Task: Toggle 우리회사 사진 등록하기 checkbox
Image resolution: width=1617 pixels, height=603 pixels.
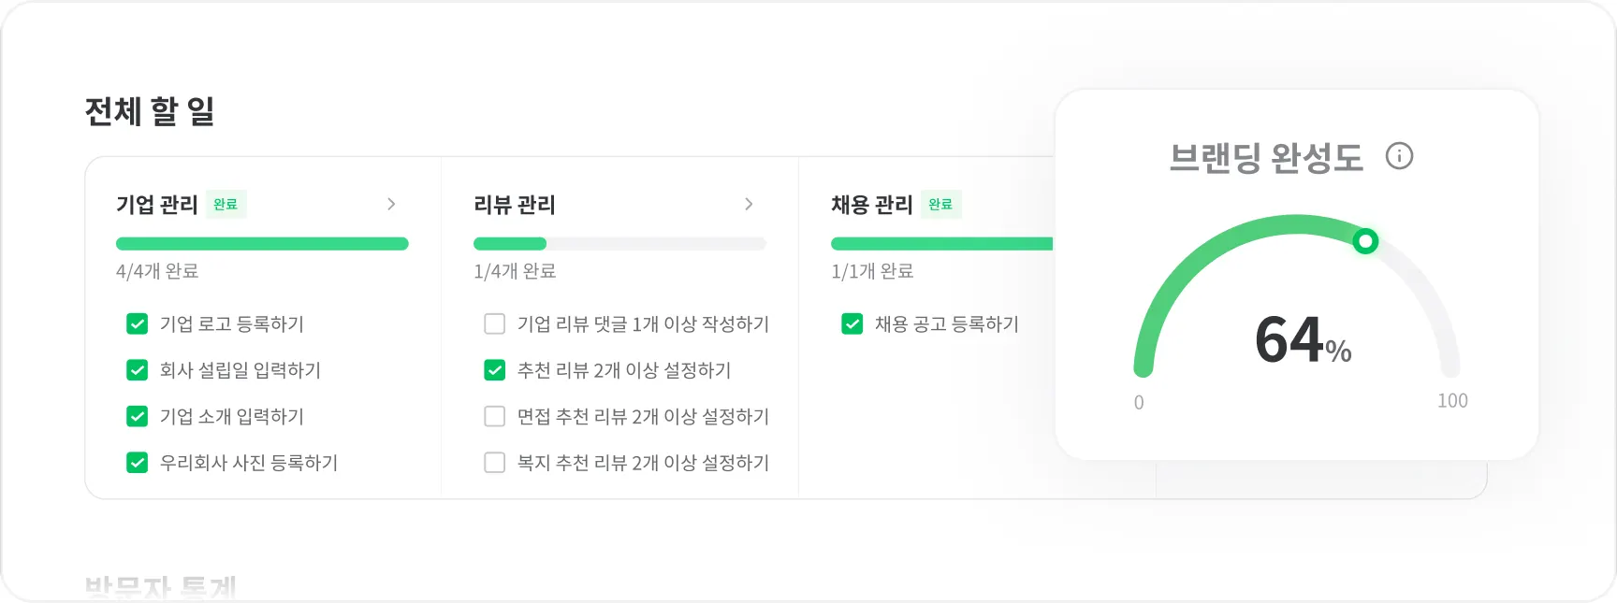Action: (x=138, y=463)
